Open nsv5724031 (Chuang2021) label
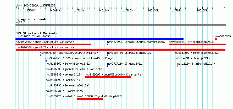The image size is (233, 109). [x=192, y=58]
